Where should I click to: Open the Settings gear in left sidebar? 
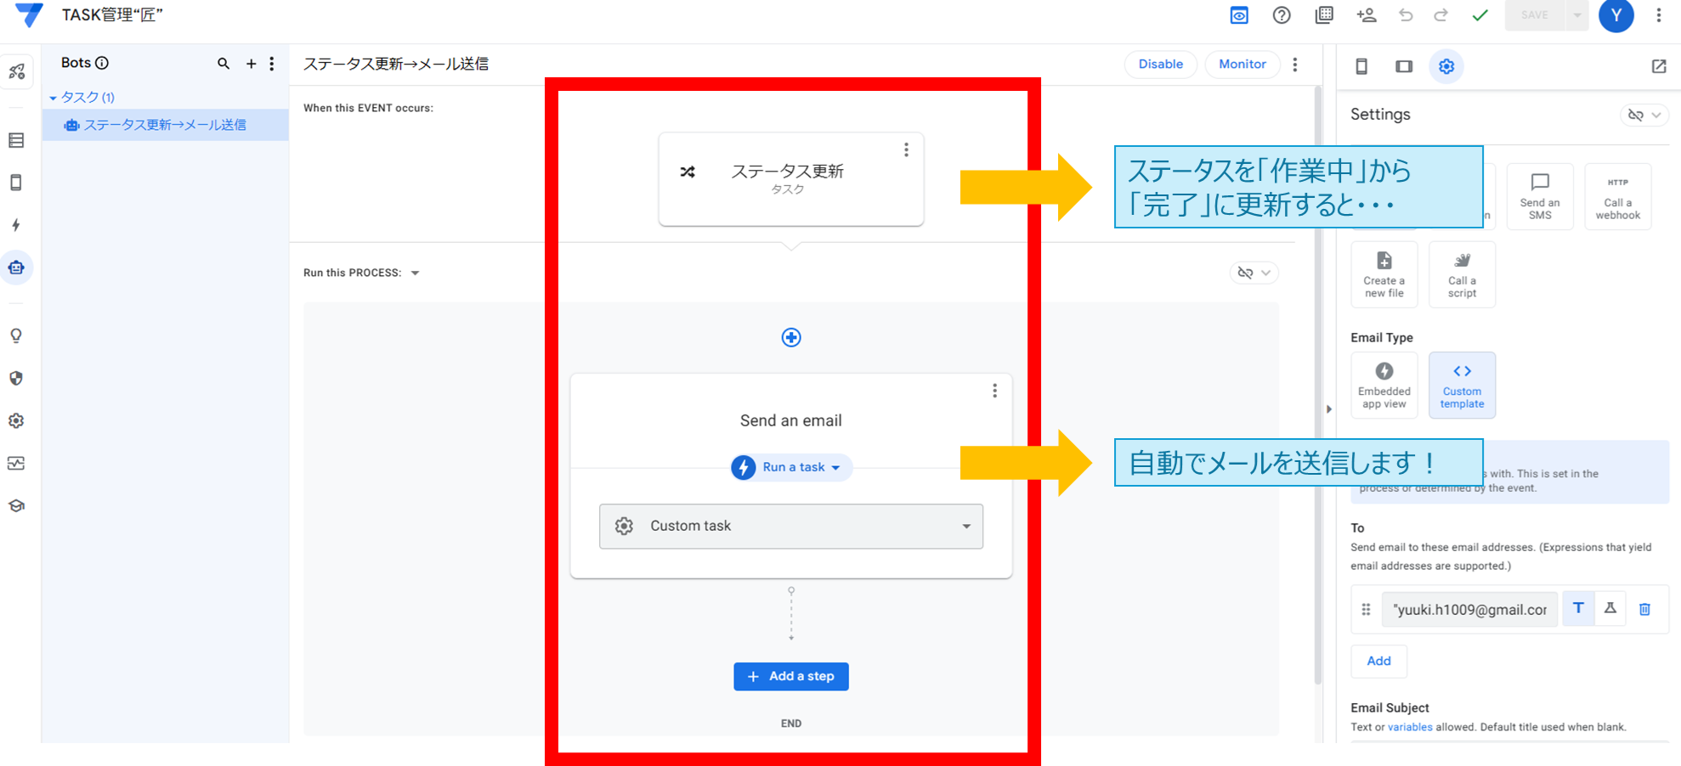(16, 420)
